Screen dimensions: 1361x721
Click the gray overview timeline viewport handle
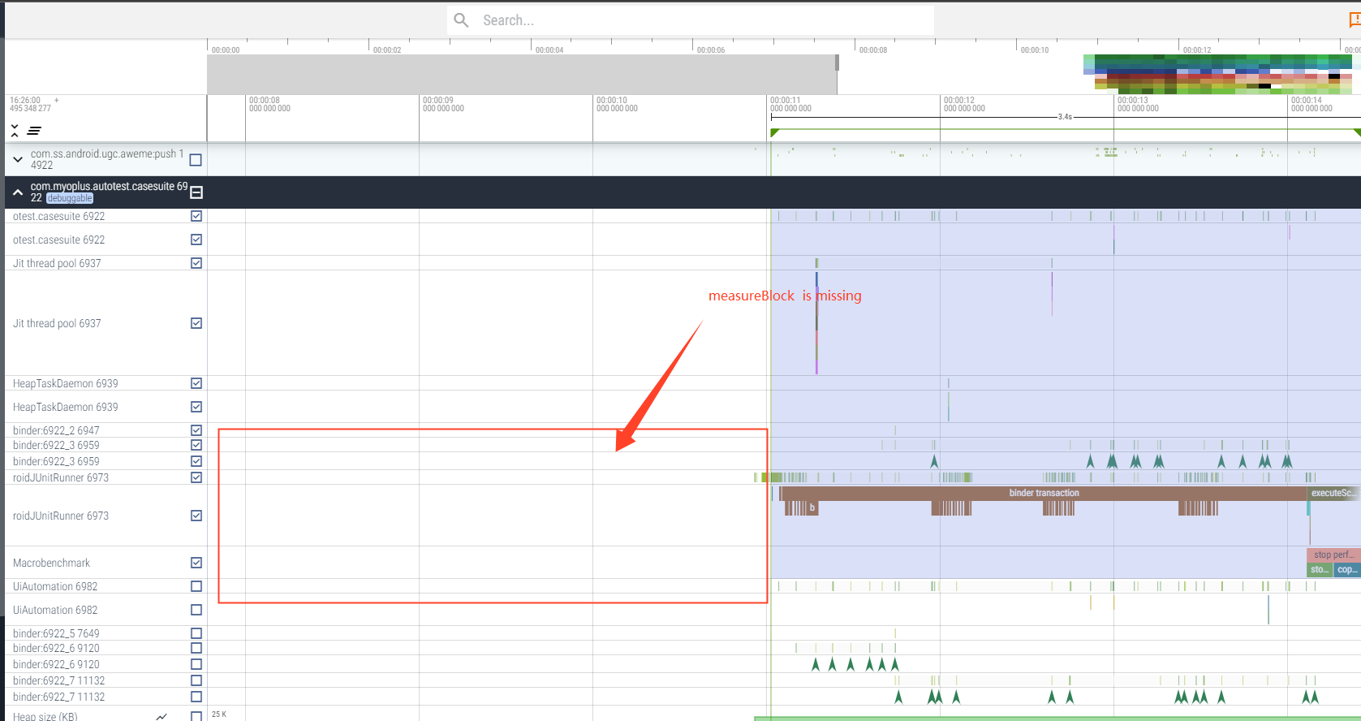pyautogui.click(x=837, y=63)
